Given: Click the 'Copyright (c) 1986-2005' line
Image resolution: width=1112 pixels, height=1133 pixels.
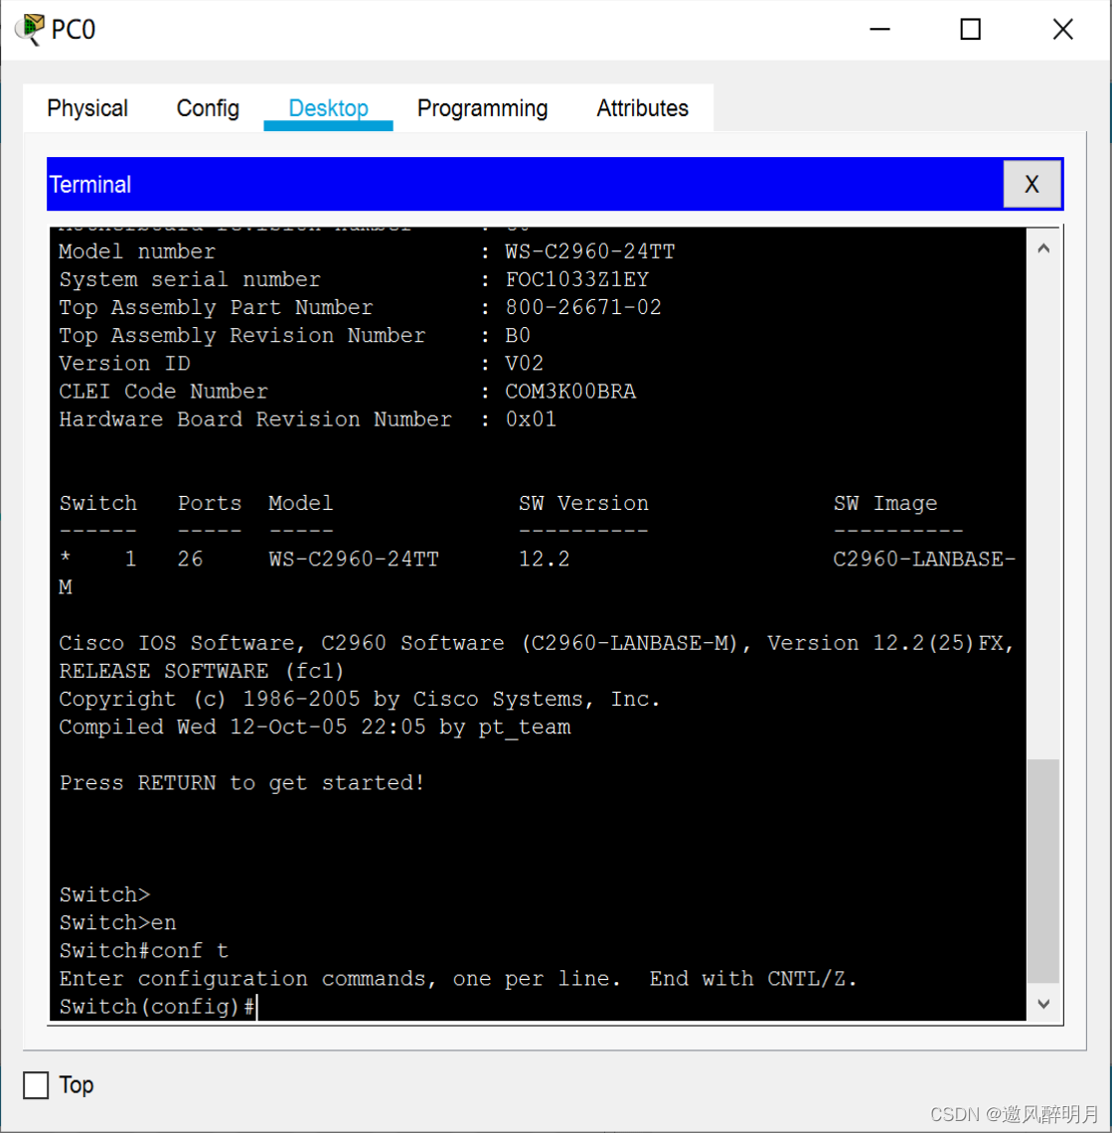Looking at the screenshot, I should pos(360,700).
